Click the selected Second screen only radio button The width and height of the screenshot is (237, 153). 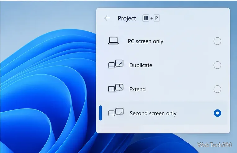click(217, 113)
